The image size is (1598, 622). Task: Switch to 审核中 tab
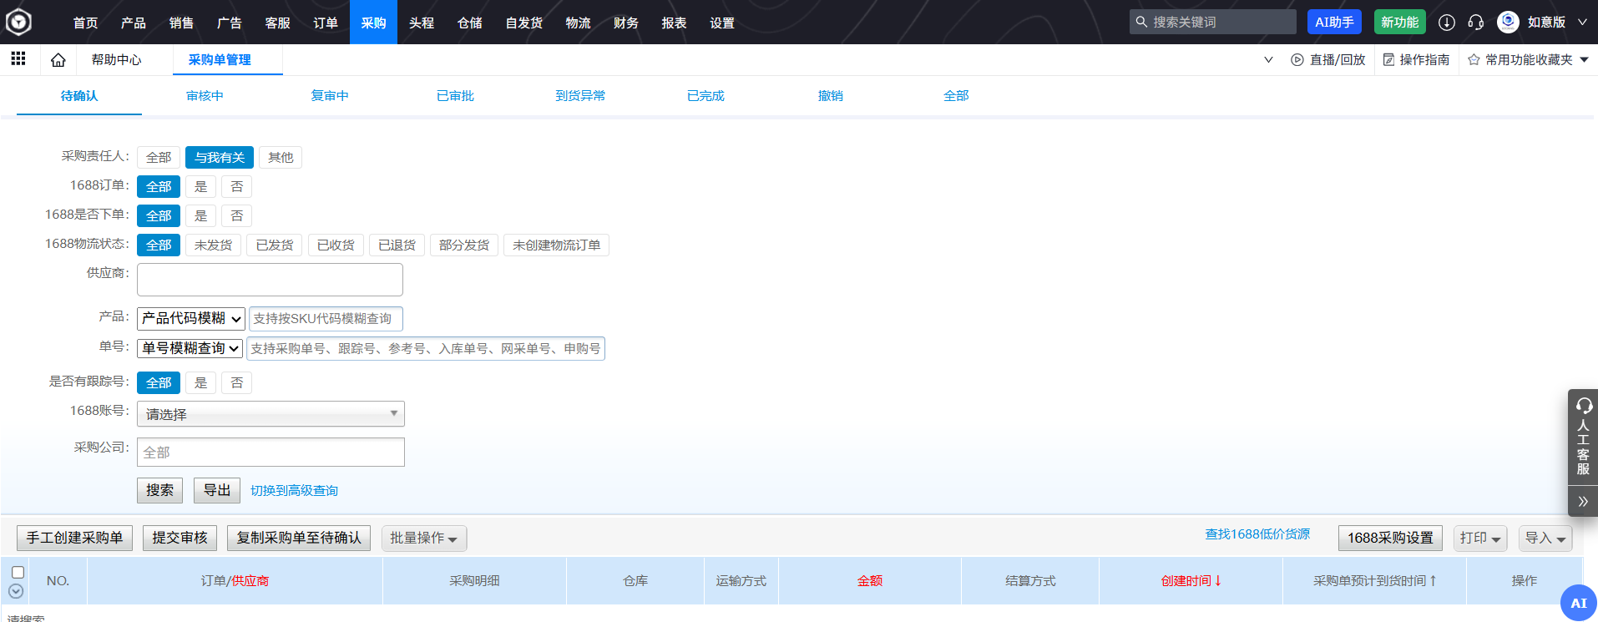point(205,95)
